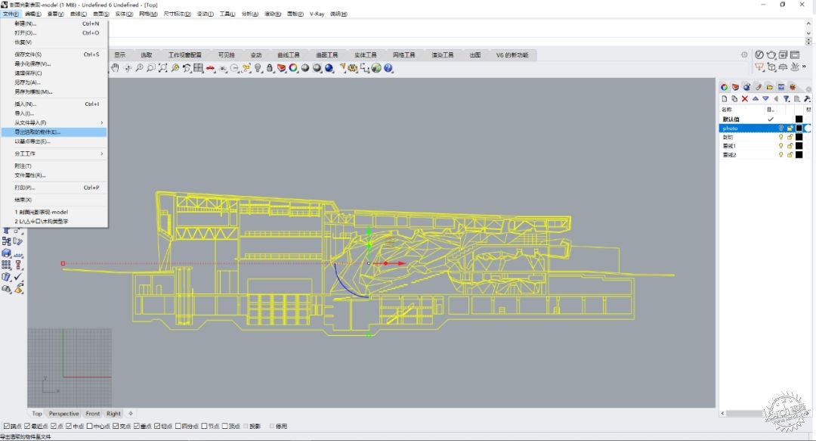Expand toolbar overflow chevron at top right
Image resolution: width=816 pixels, height=441 pixels.
(805, 67)
